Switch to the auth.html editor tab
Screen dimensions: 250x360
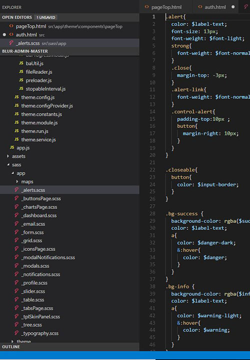coord(215,7)
